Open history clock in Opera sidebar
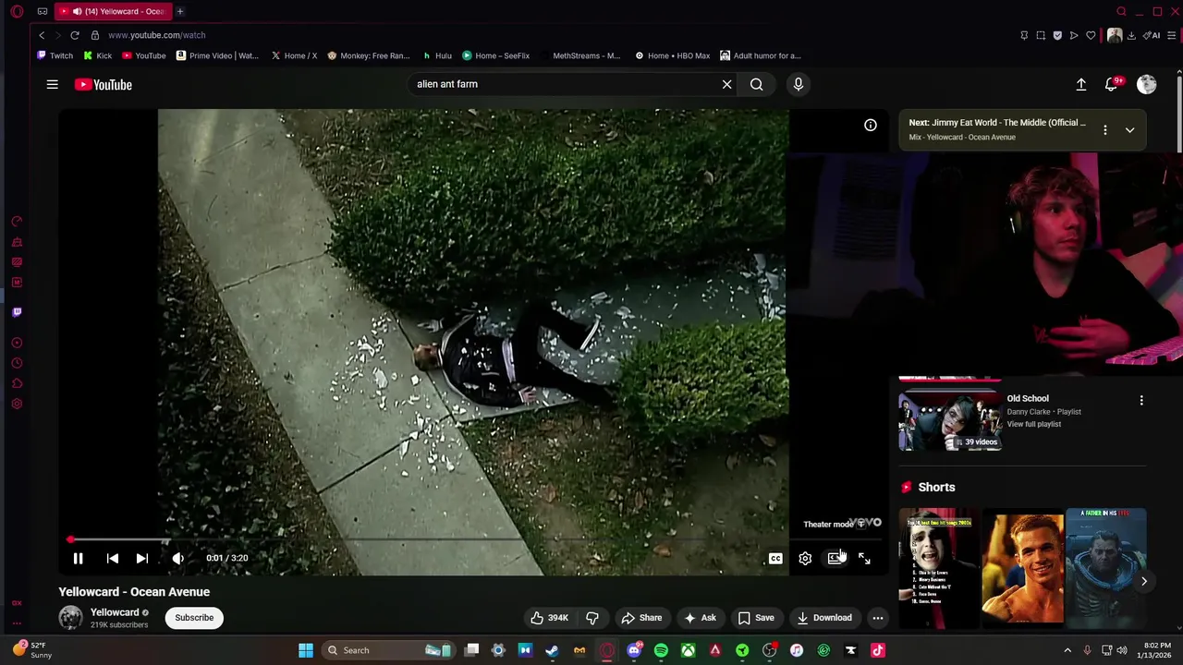This screenshot has width=1183, height=665. click(17, 363)
